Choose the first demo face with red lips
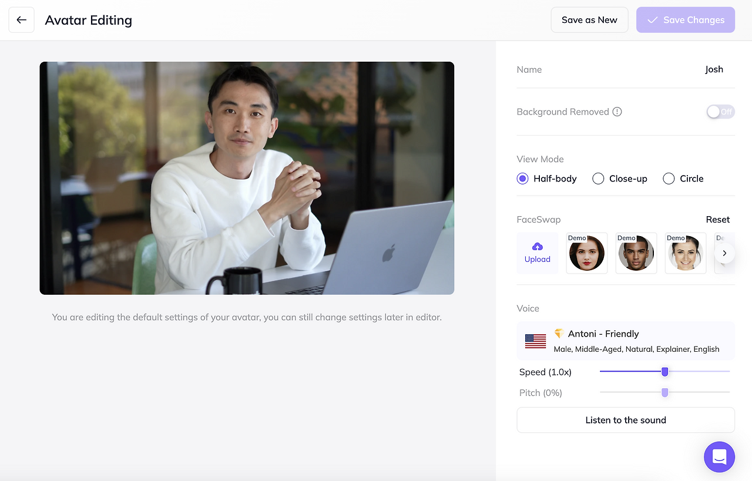This screenshot has width=752, height=481. pyautogui.click(x=586, y=253)
